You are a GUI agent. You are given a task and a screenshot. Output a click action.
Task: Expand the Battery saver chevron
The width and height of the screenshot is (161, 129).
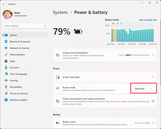pos(153,123)
